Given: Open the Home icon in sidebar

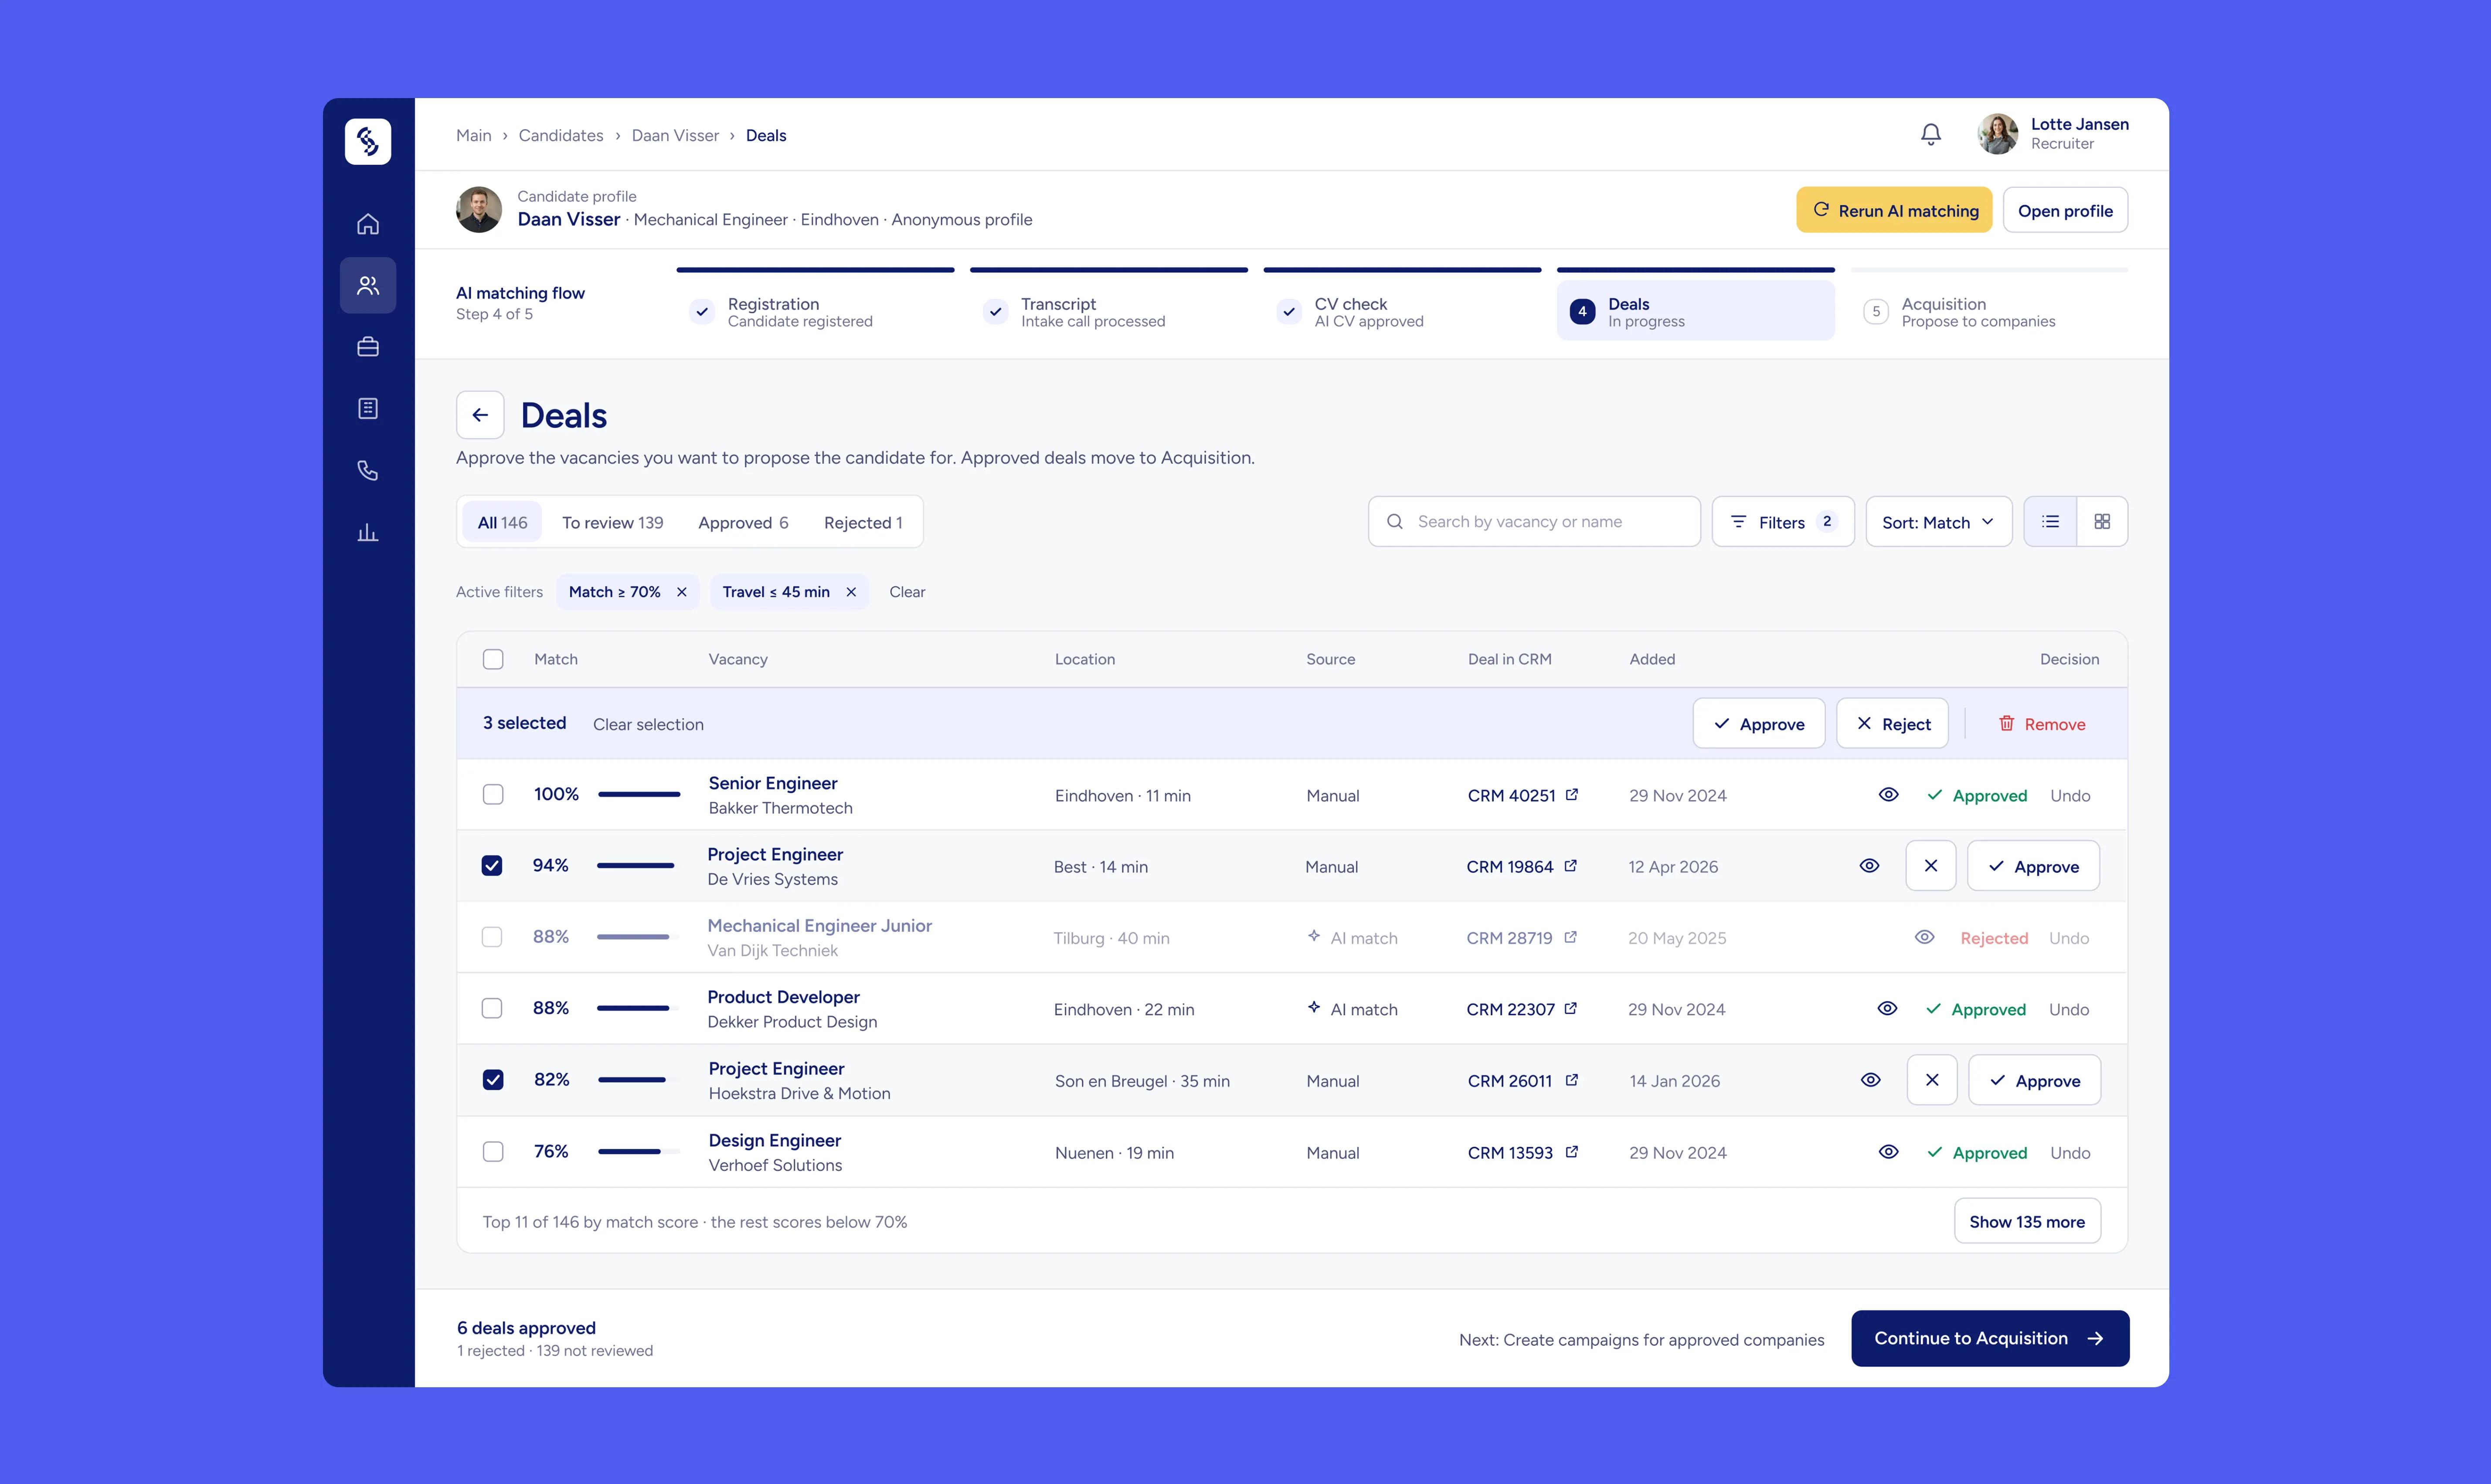Looking at the screenshot, I should click(x=368, y=224).
